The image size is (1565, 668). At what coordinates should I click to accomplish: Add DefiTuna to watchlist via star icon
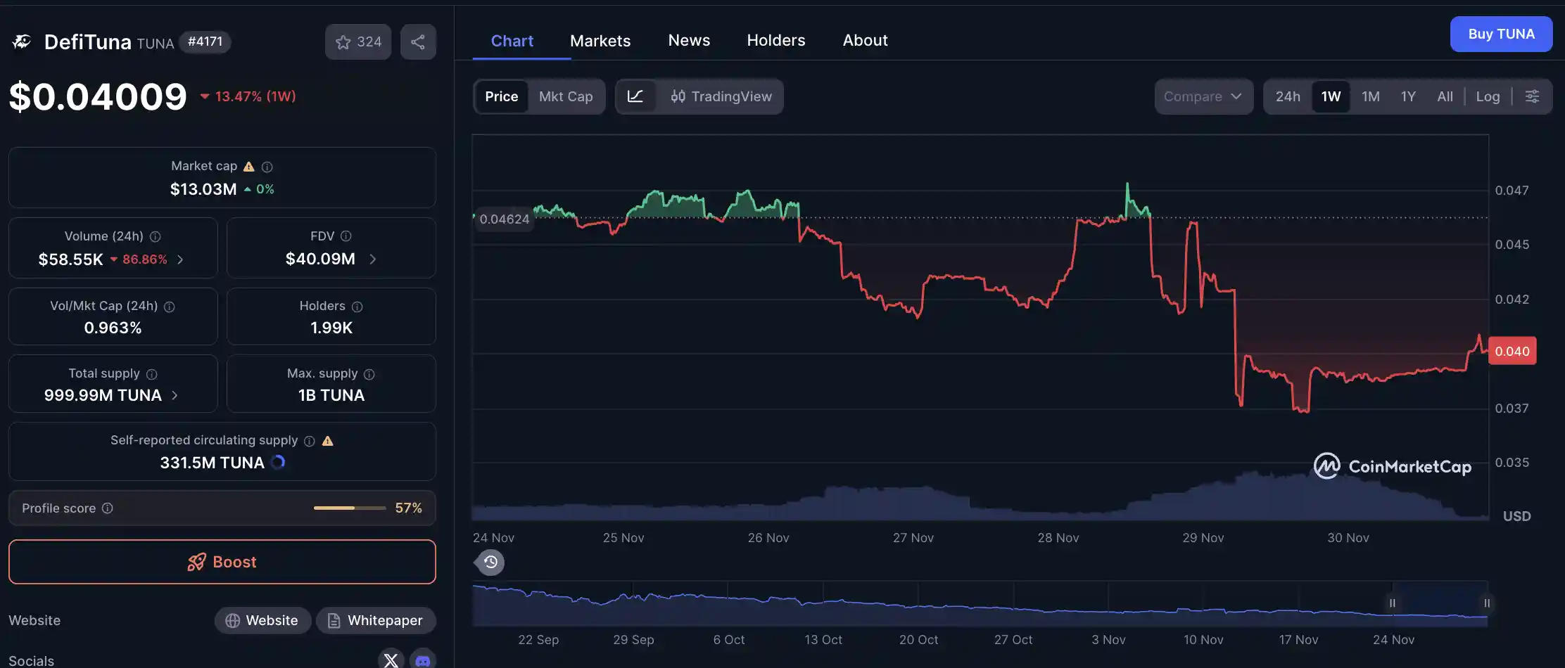[x=343, y=41]
